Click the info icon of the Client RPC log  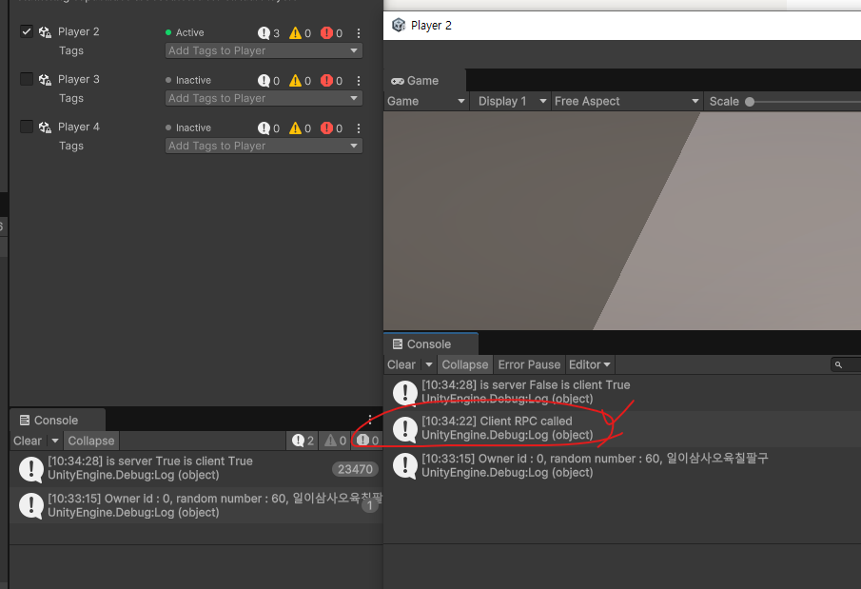point(405,429)
